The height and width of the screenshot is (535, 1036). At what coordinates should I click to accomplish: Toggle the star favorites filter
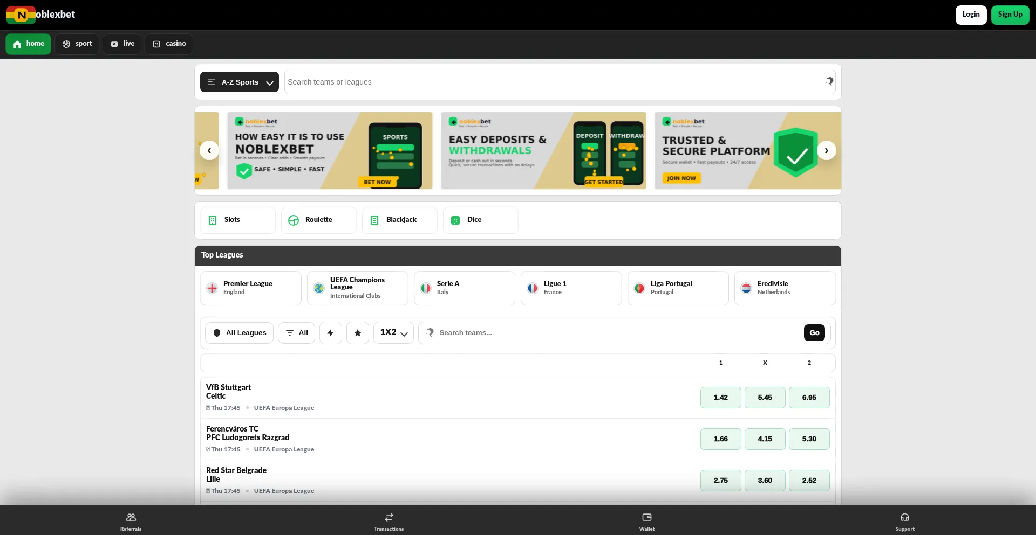click(x=358, y=333)
